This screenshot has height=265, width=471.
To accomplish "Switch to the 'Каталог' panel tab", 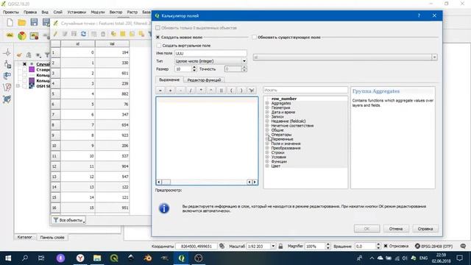I will coord(24,237).
